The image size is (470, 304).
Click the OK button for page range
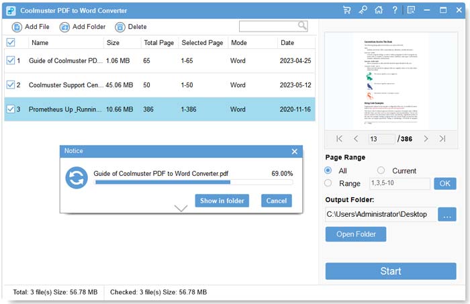[x=445, y=184]
